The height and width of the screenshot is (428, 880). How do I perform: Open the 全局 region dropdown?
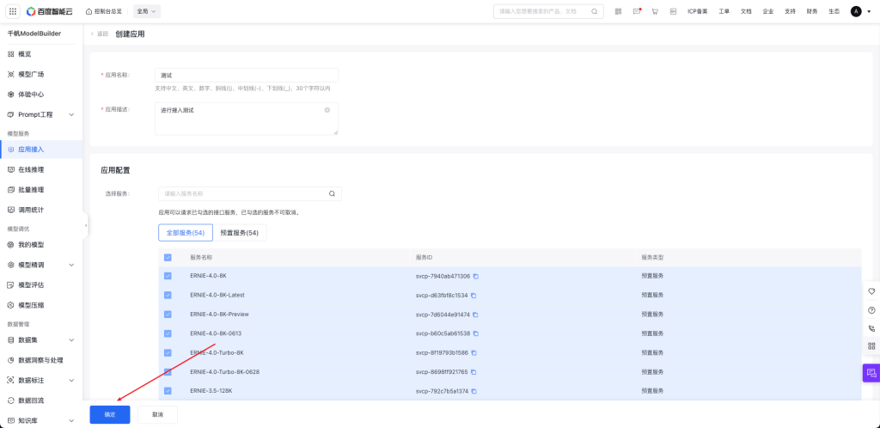147,11
